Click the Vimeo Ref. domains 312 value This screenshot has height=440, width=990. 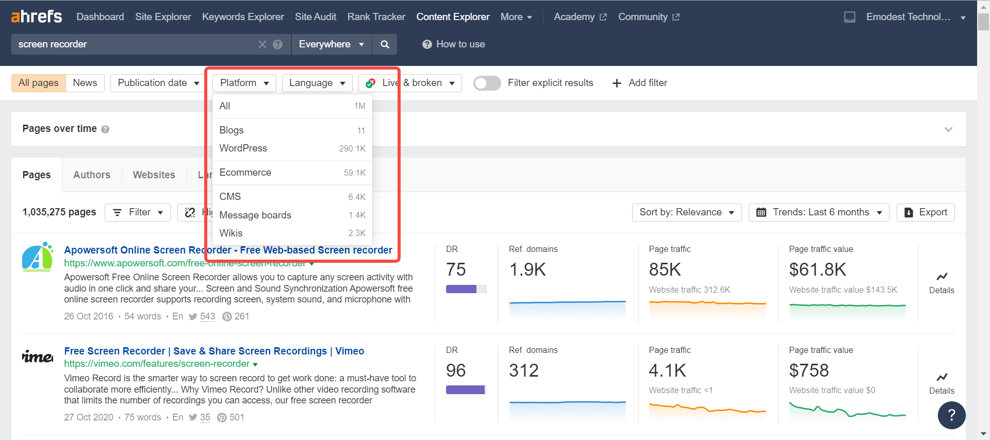(x=524, y=370)
